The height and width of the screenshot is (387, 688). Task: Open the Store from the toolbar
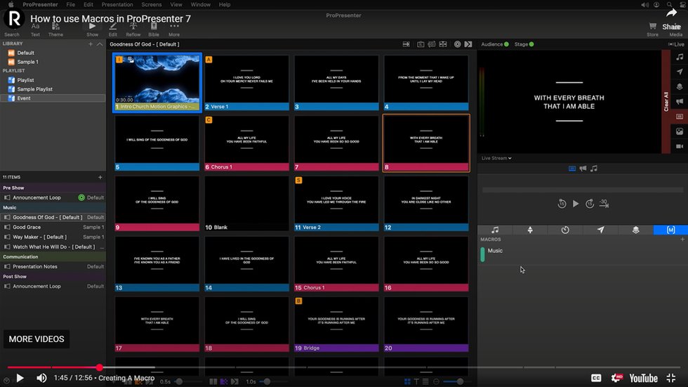pos(652,29)
